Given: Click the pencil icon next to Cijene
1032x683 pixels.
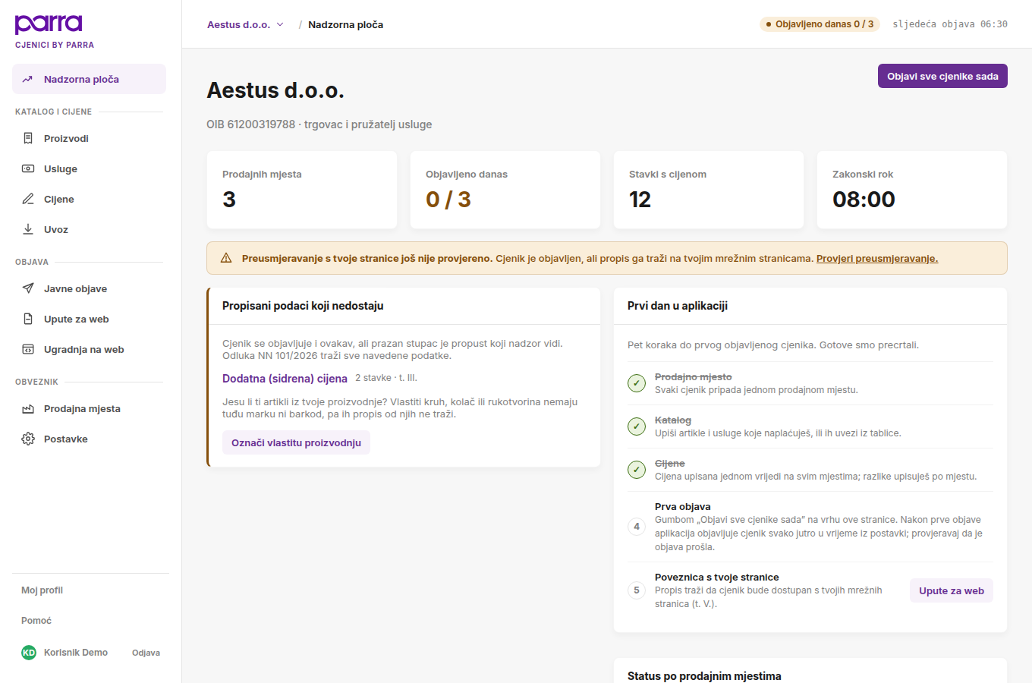Looking at the screenshot, I should 28,199.
